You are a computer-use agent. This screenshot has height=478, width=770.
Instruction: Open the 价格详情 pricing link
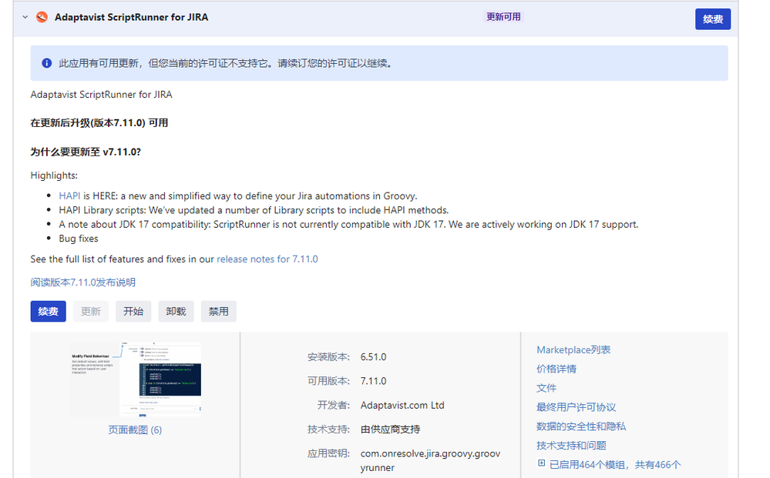coord(556,369)
